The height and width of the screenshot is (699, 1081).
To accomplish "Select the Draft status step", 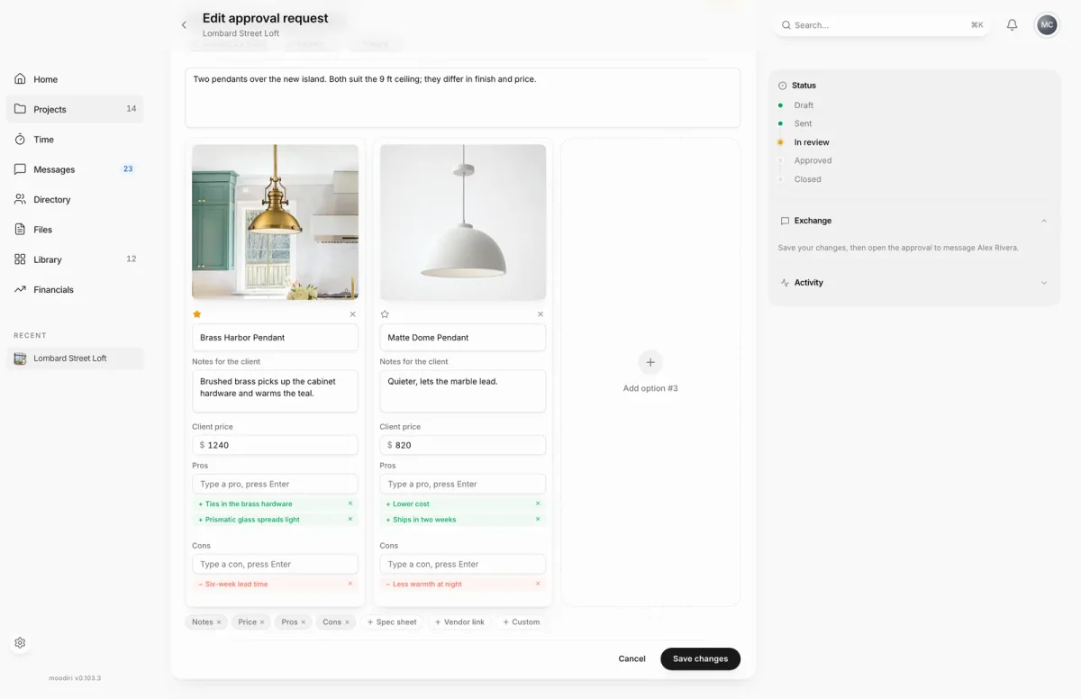I will 804,105.
